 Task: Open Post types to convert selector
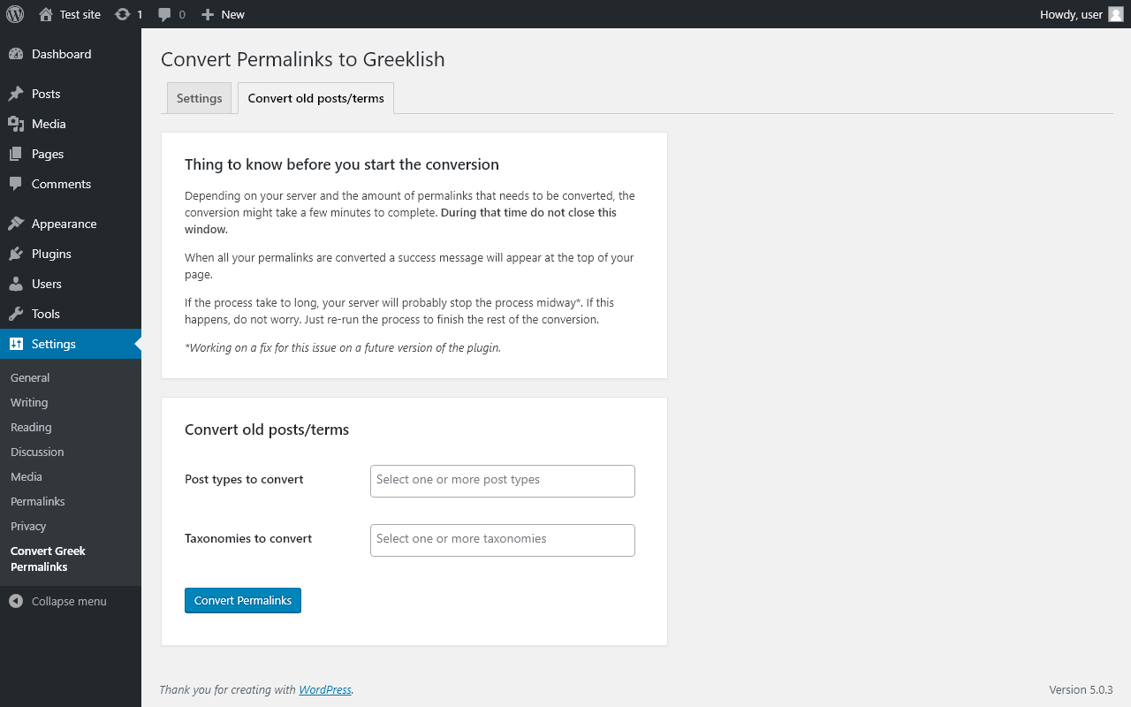point(503,481)
